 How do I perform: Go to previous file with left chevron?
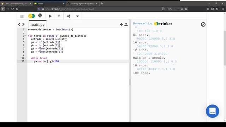19,24
